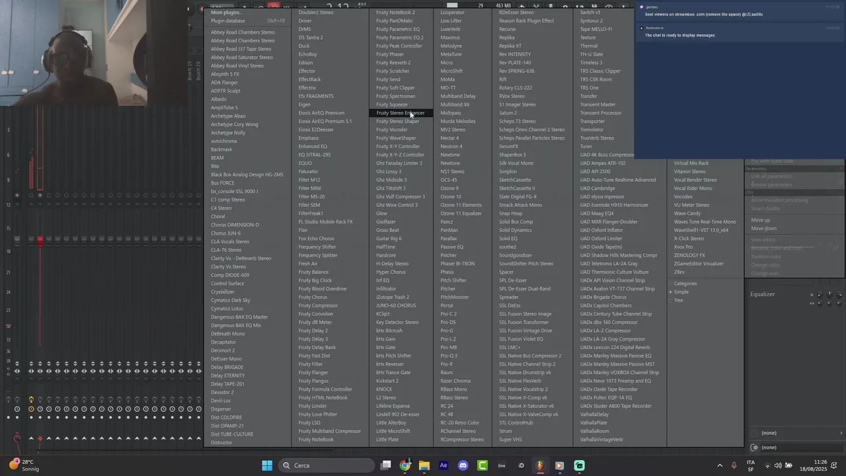
Task: Select Transient Master plugin
Action: (597, 104)
